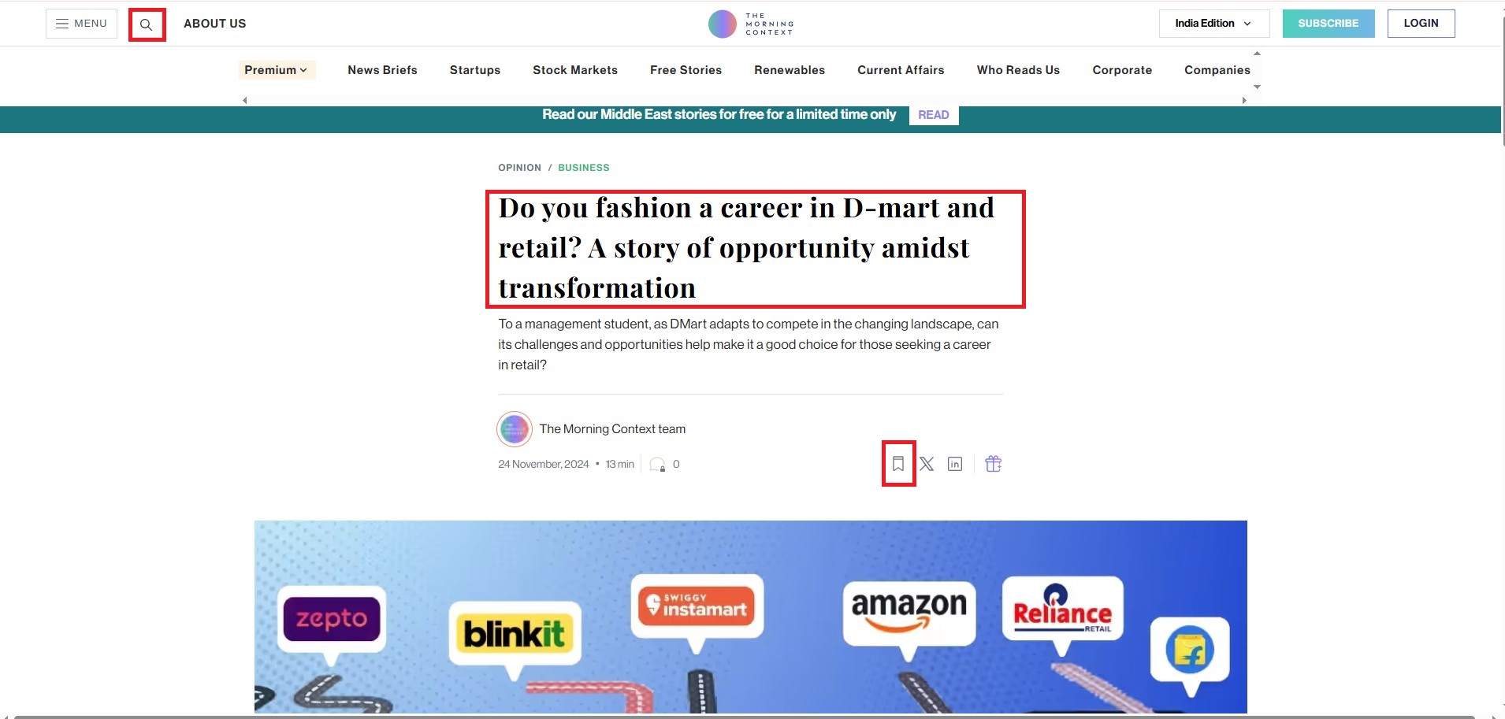The image size is (1505, 719).
Task: Open the BUSINESS breadcrumb link
Action: pos(584,168)
